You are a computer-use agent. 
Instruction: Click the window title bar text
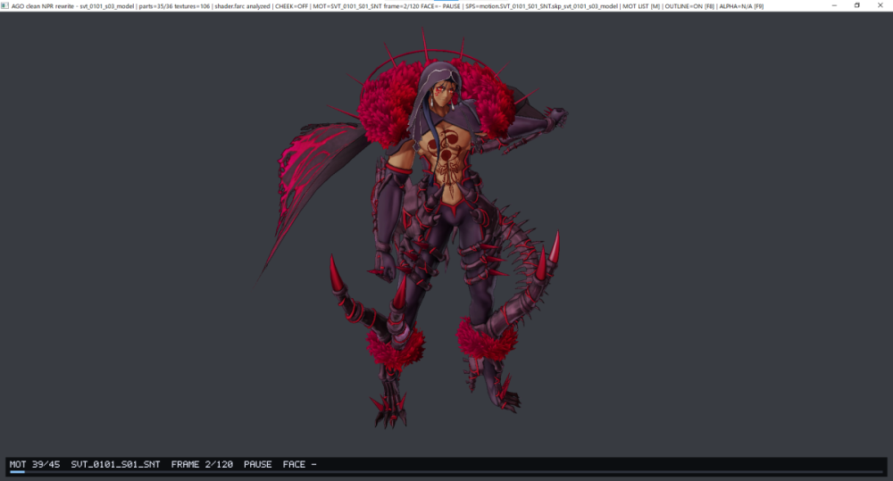click(x=388, y=6)
